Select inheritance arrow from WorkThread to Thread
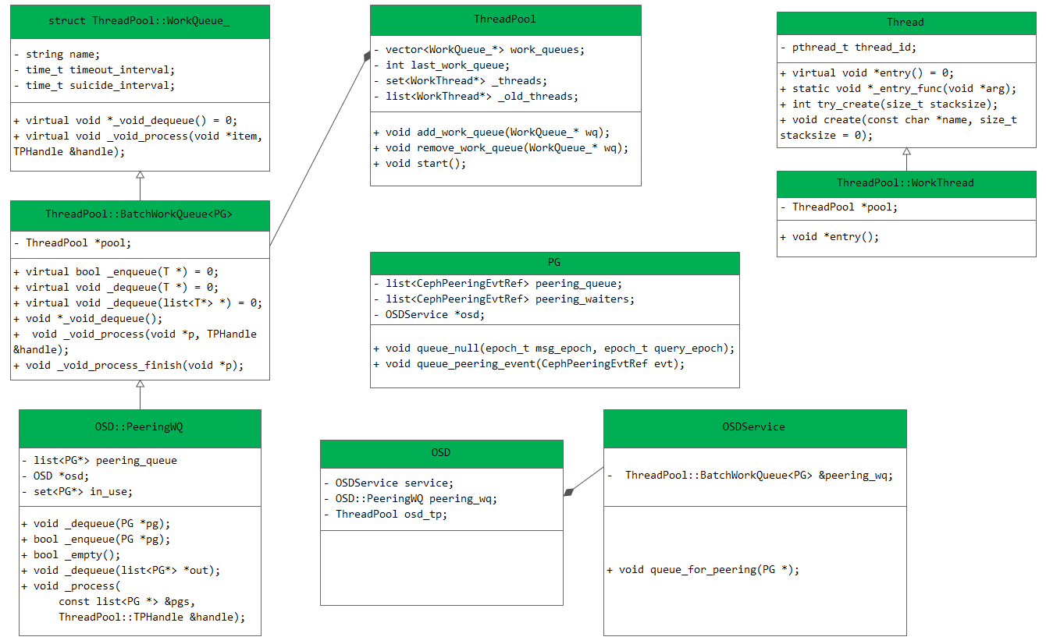This screenshot has width=1046, height=644. (906, 159)
